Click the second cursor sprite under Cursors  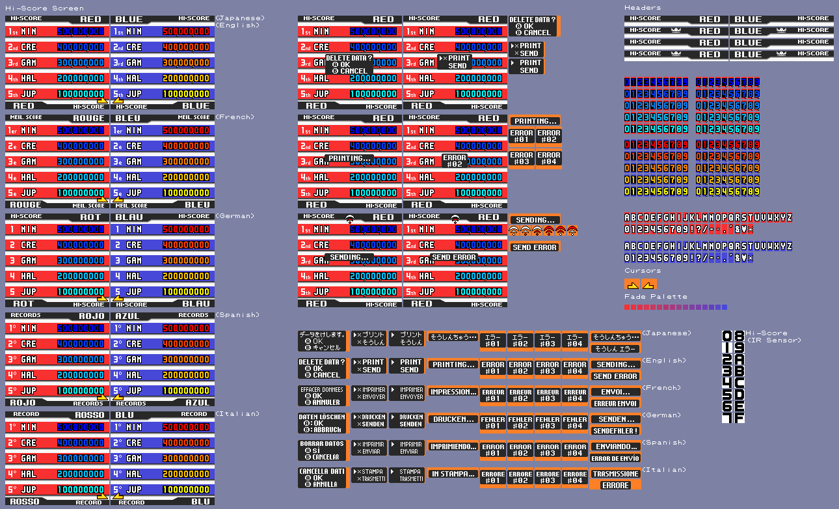pyautogui.click(x=649, y=284)
